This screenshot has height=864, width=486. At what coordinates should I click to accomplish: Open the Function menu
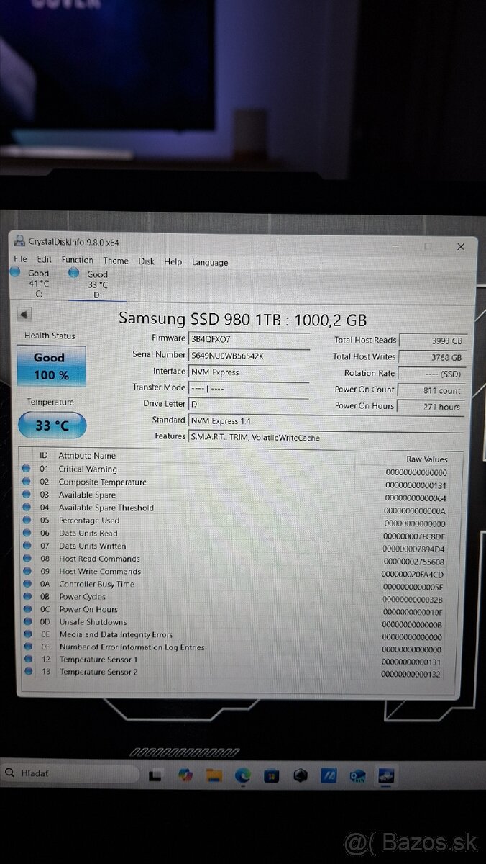tap(77, 260)
